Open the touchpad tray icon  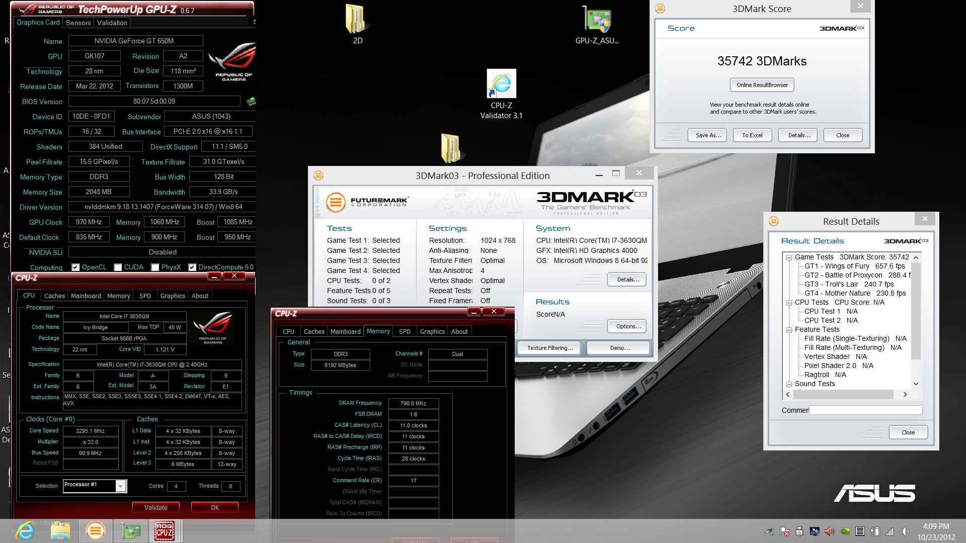[x=860, y=531]
